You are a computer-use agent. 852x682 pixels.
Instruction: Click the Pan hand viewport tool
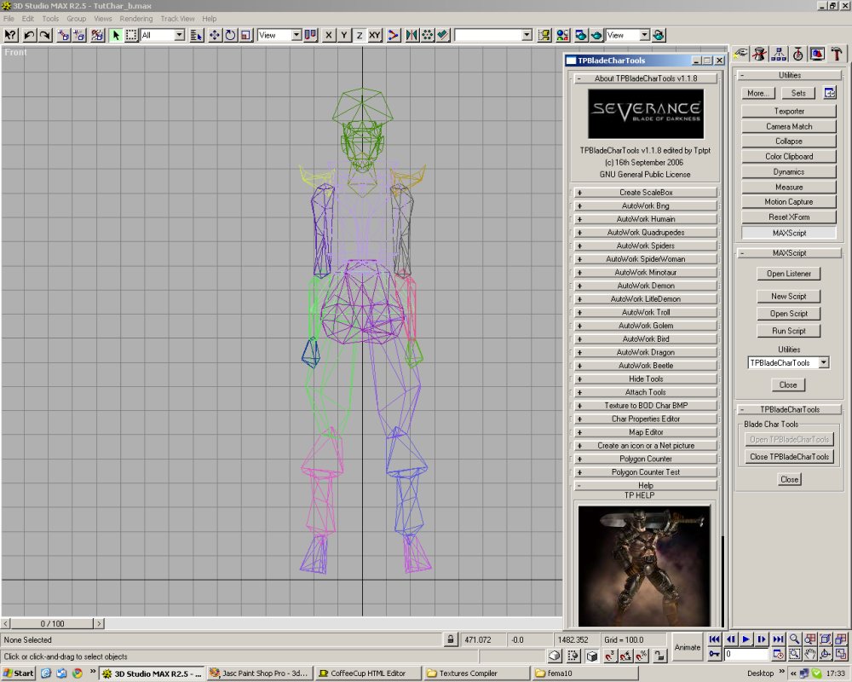810,654
